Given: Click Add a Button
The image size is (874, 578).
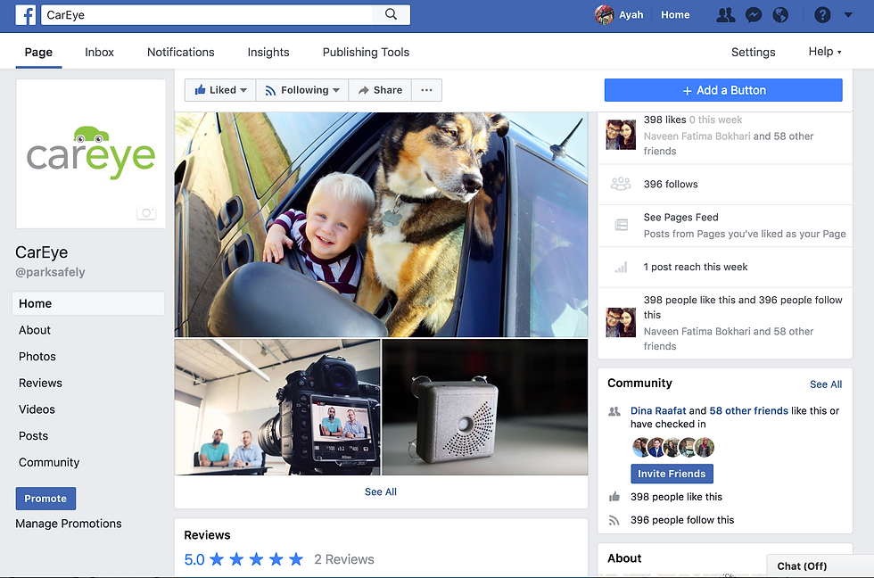Looking at the screenshot, I should click(723, 90).
